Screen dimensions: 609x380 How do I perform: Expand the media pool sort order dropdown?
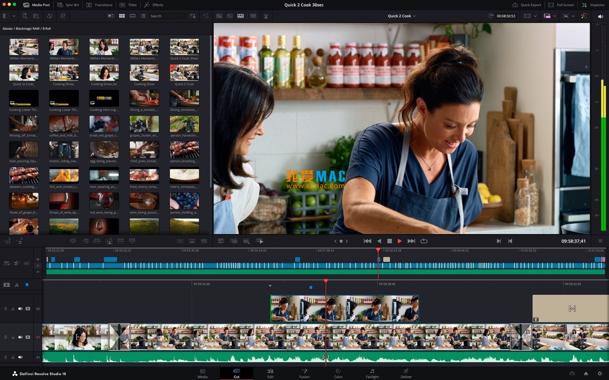(192, 16)
